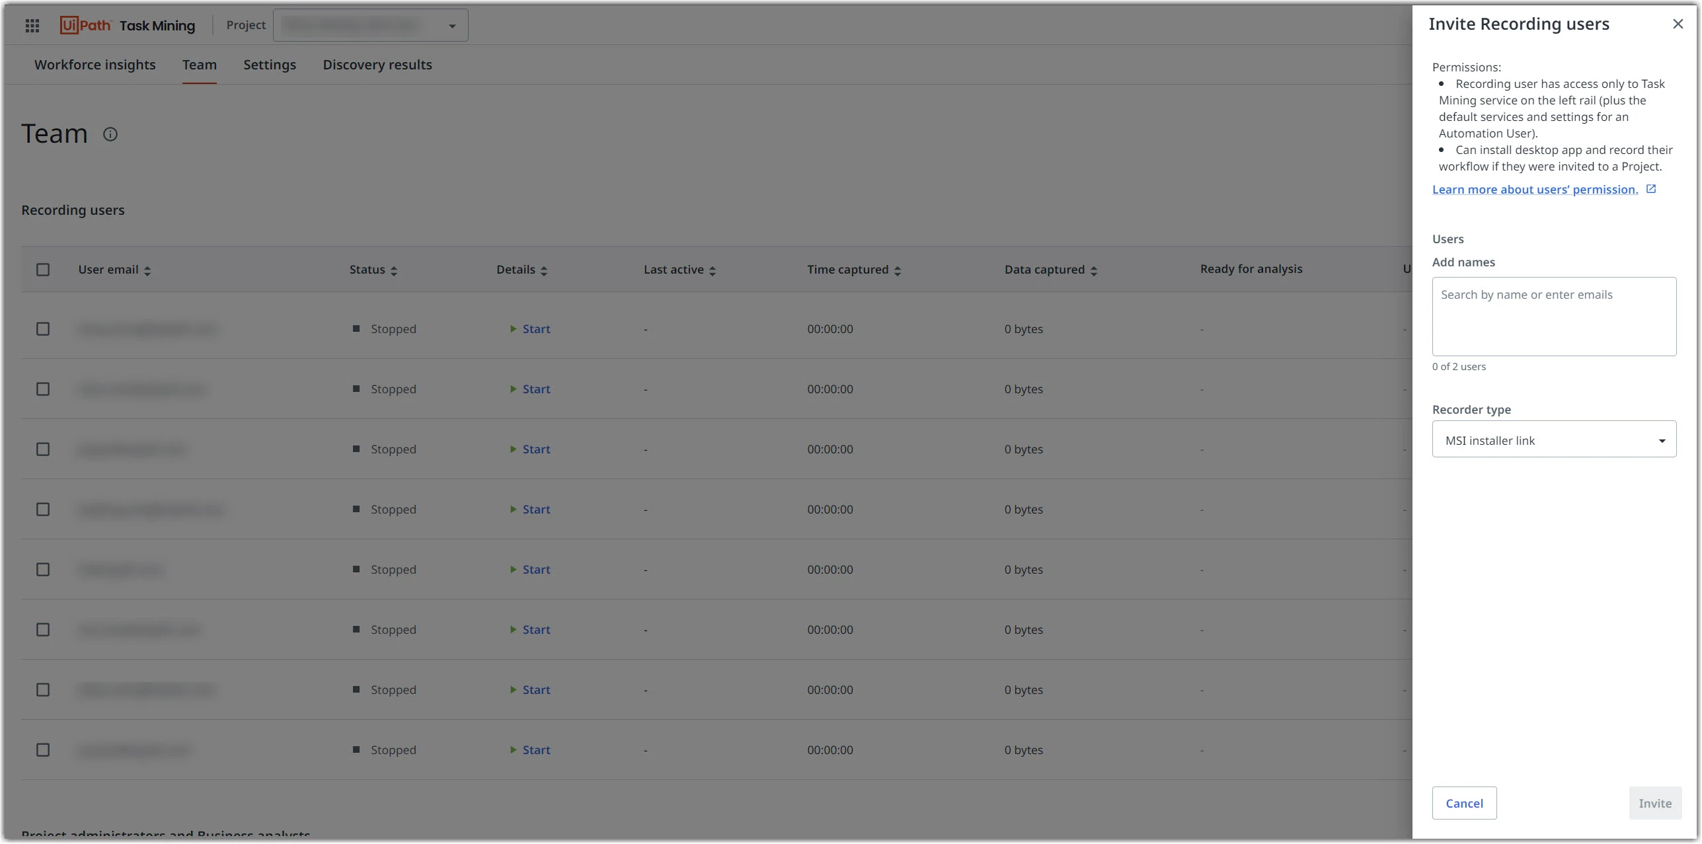Click Start in the second user row

tap(530, 389)
